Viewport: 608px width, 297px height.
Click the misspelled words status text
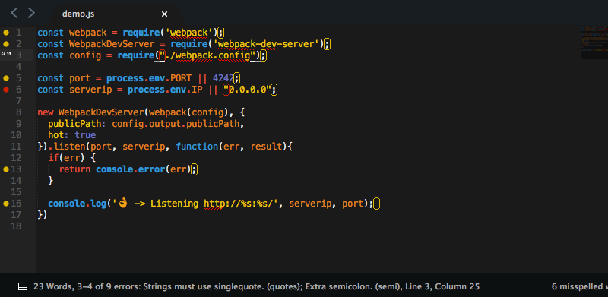[580, 286]
